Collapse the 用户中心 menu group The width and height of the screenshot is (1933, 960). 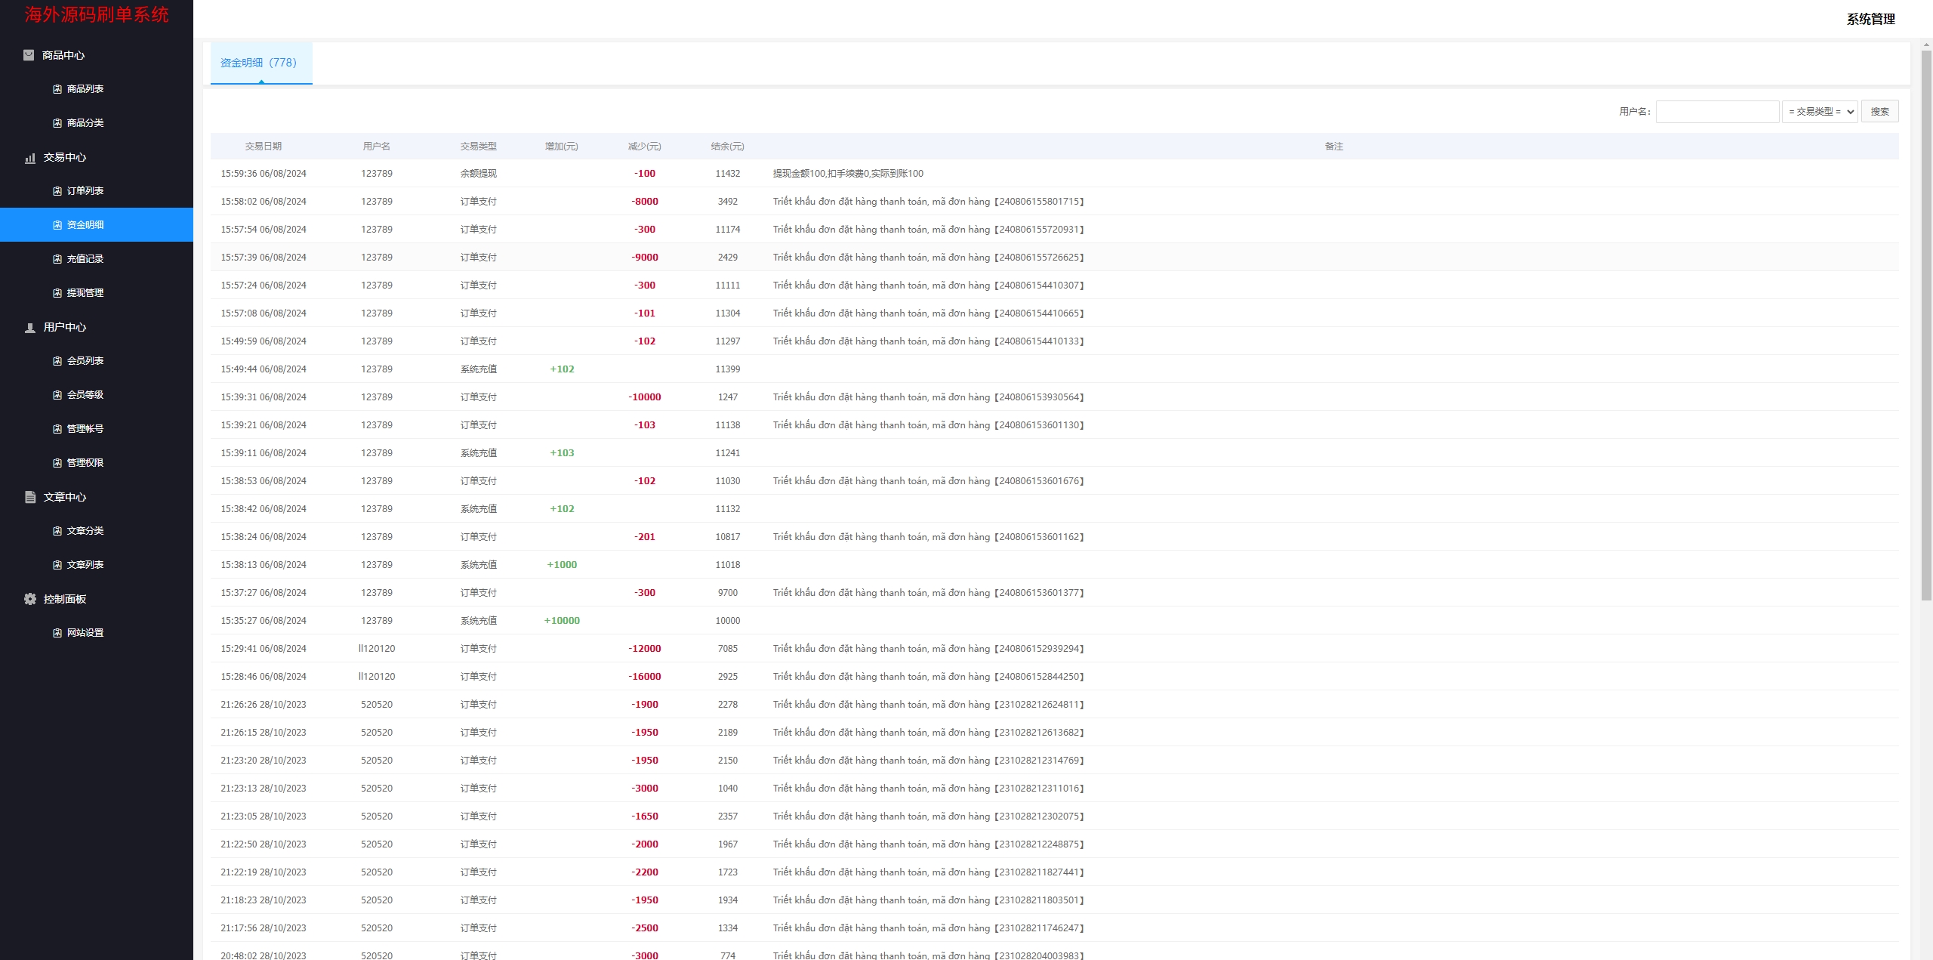65,327
